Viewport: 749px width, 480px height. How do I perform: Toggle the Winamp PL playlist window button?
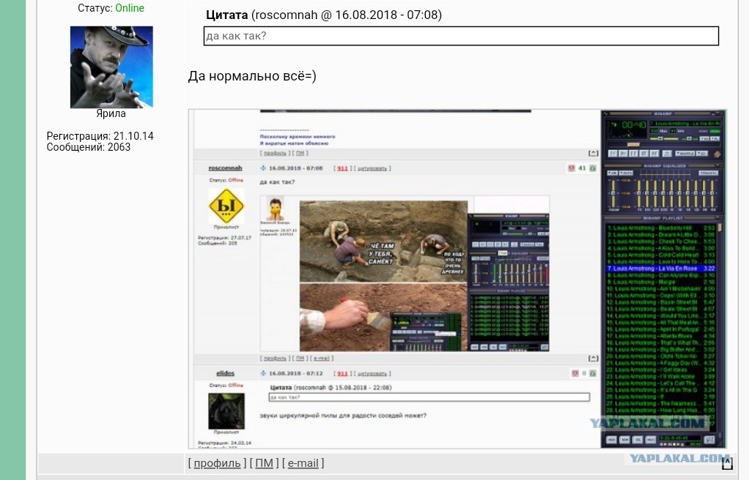(715, 138)
